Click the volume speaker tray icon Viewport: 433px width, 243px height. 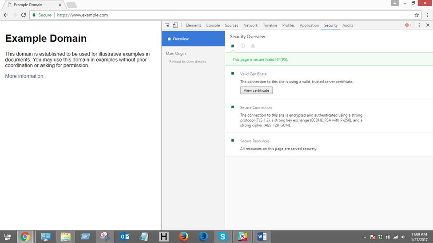[x=403, y=237]
